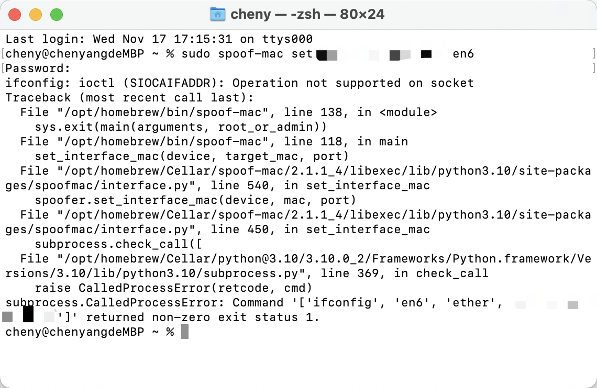Screen dimensions: 597x388
Task: Click the "Password:" prompt text
Action: [x=38, y=69]
